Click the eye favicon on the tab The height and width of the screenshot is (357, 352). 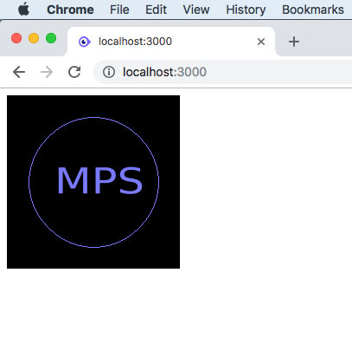click(85, 42)
